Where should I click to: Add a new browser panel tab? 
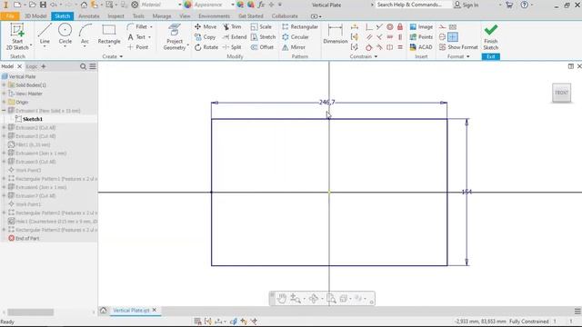click(x=44, y=66)
